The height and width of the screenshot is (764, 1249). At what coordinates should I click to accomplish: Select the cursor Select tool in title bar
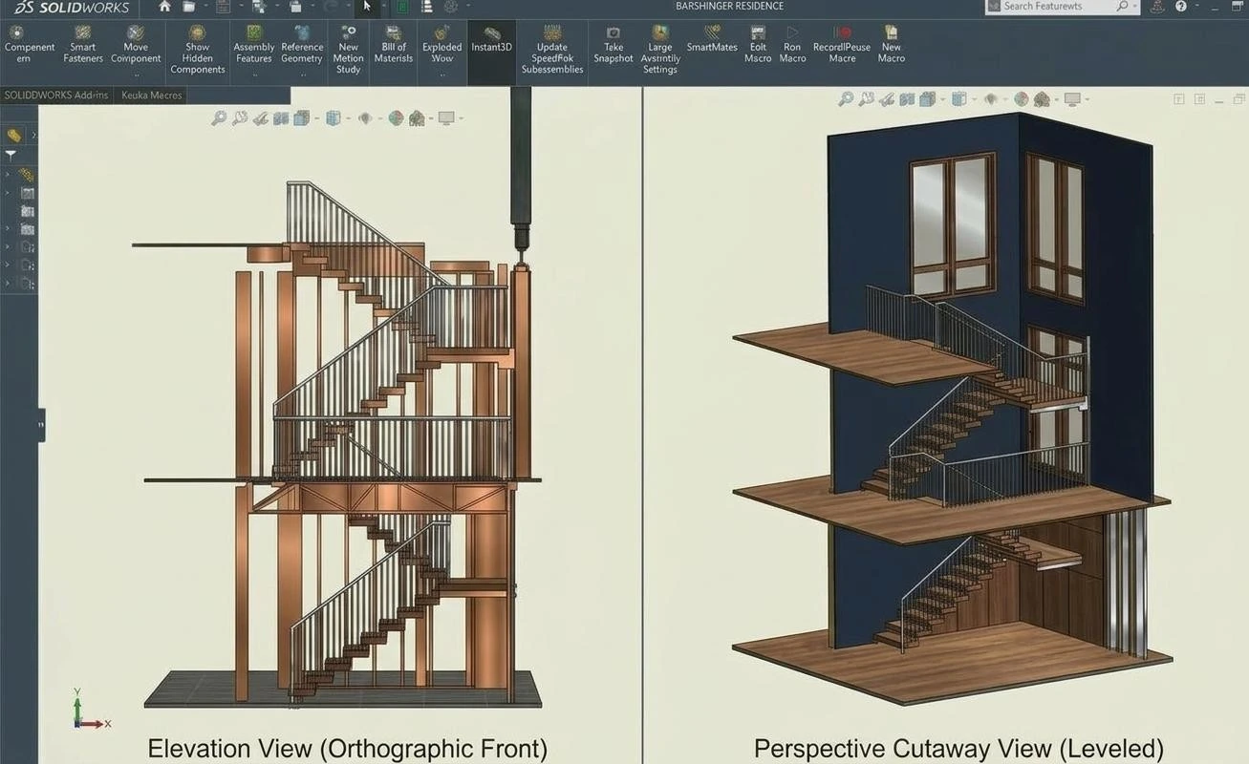click(x=367, y=7)
